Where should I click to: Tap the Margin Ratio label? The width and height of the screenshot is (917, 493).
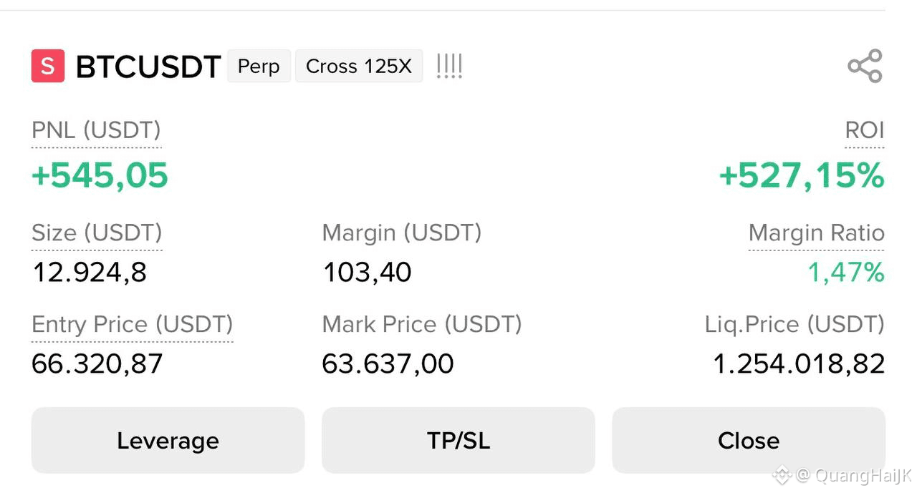(817, 233)
